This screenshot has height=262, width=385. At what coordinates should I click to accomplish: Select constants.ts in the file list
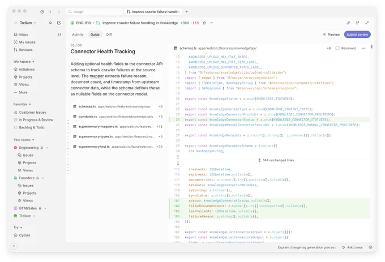click(x=118, y=117)
